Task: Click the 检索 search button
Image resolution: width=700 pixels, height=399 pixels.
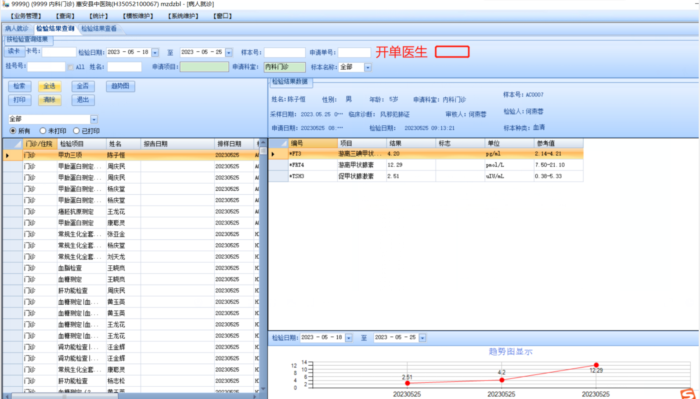Action: [19, 86]
